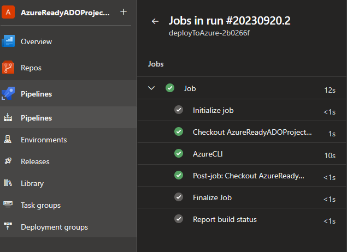This screenshot has width=347, height=252.
Task: Click the blue Pipelines rocket icon
Action: click(8, 93)
